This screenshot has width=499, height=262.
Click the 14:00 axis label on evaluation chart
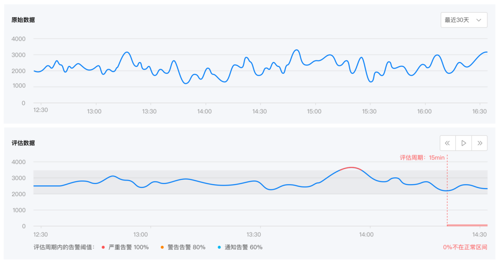(x=366, y=234)
